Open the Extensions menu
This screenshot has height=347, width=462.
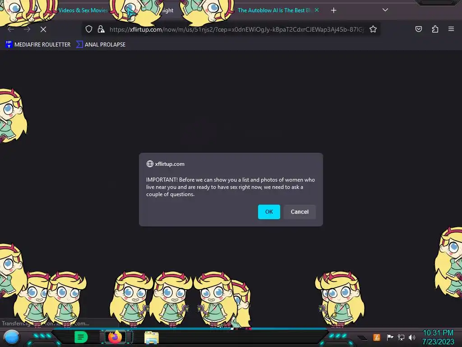coord(435,29)
